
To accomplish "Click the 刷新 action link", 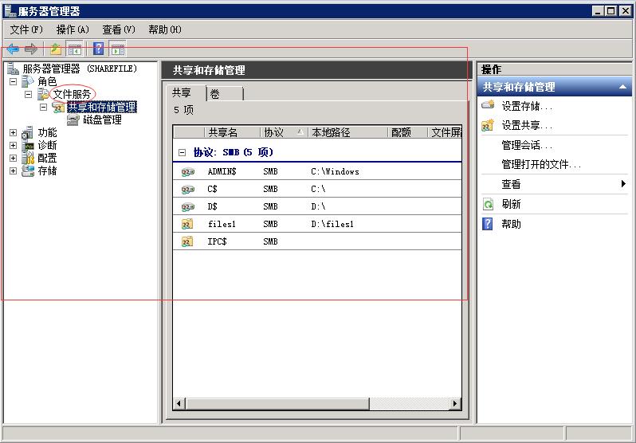I will (x=511, y=204).
